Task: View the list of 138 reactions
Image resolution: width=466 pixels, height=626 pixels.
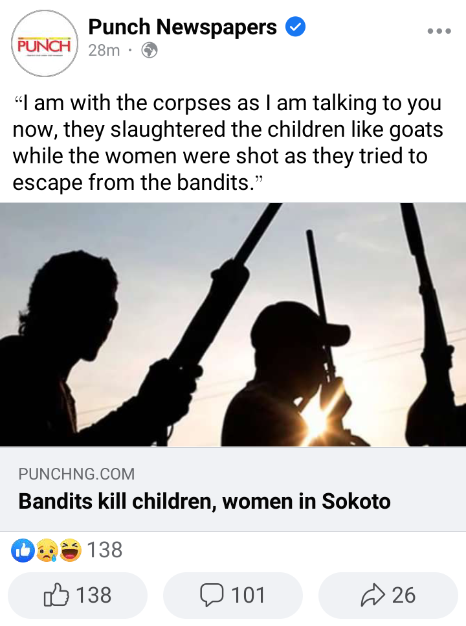Action: [104, 550]
